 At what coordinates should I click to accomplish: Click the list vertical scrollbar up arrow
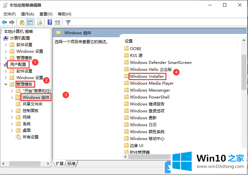(244, 40)
